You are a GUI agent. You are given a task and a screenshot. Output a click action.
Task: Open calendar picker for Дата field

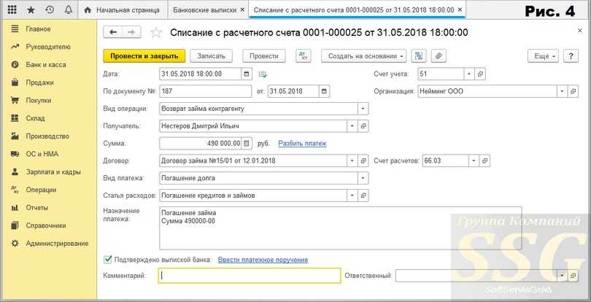click(x=247, y=74)
